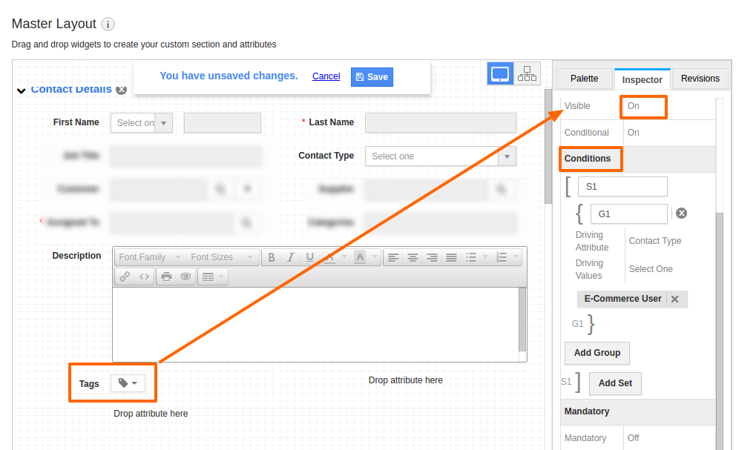The image size is (736, 450).
Task: Click the Master Layout info icon
Action: pos(108,24)
